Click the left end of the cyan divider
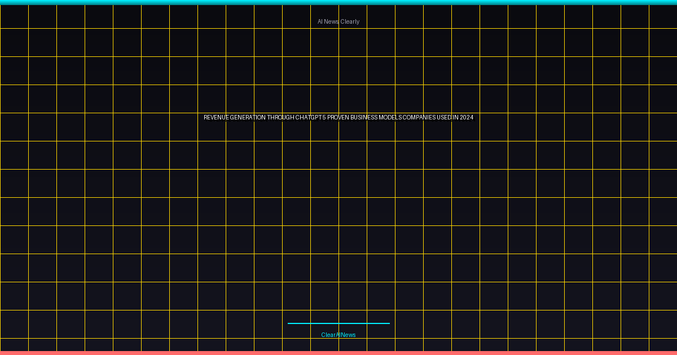The image size is (677, 355). click(289, 323)
